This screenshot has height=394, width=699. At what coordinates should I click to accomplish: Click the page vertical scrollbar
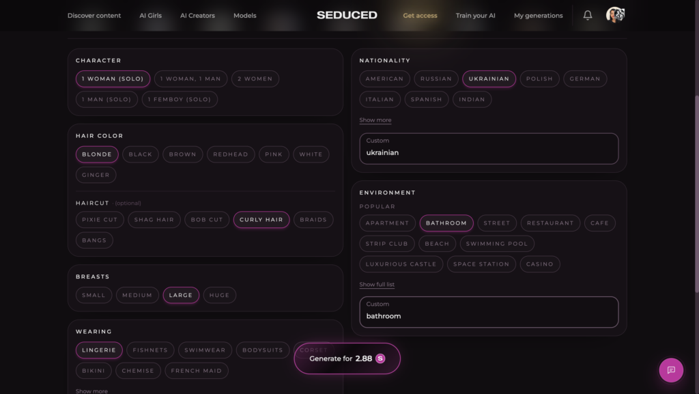(696, 194)
